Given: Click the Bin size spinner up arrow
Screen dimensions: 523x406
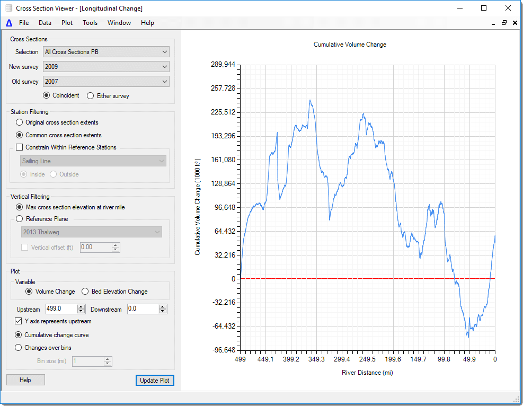Looking at the screenshot, I should tap(107, 359).
